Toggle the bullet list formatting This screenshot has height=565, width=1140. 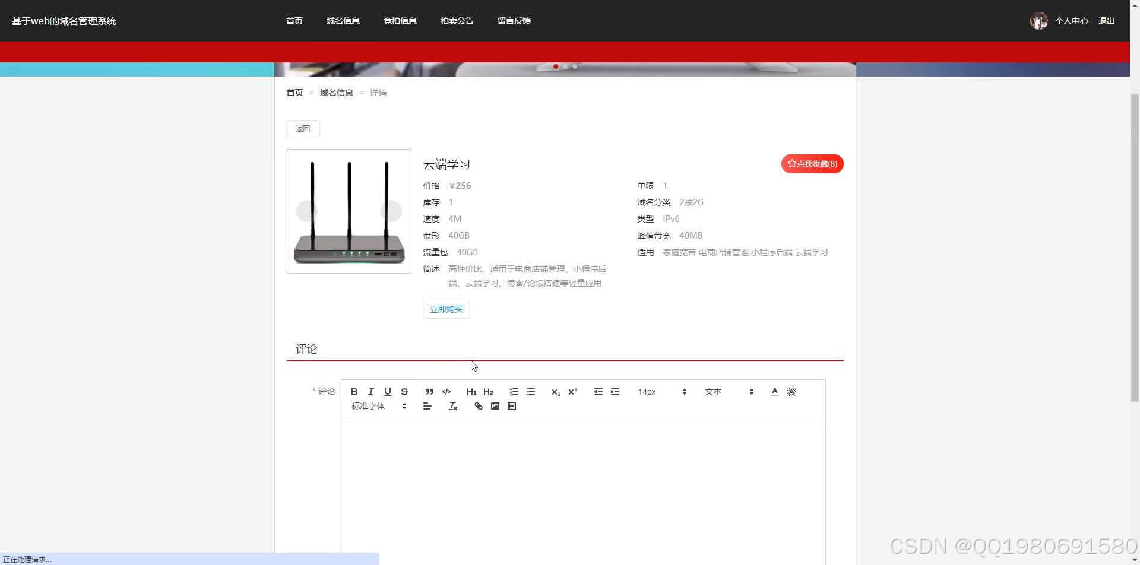[x=530, y=392]
